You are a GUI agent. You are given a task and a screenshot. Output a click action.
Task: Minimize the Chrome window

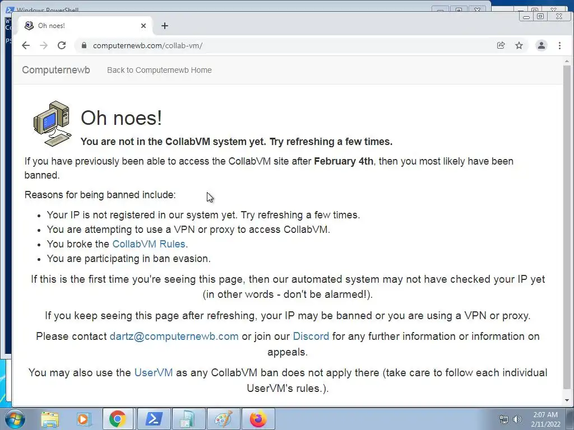coord(526,16)
